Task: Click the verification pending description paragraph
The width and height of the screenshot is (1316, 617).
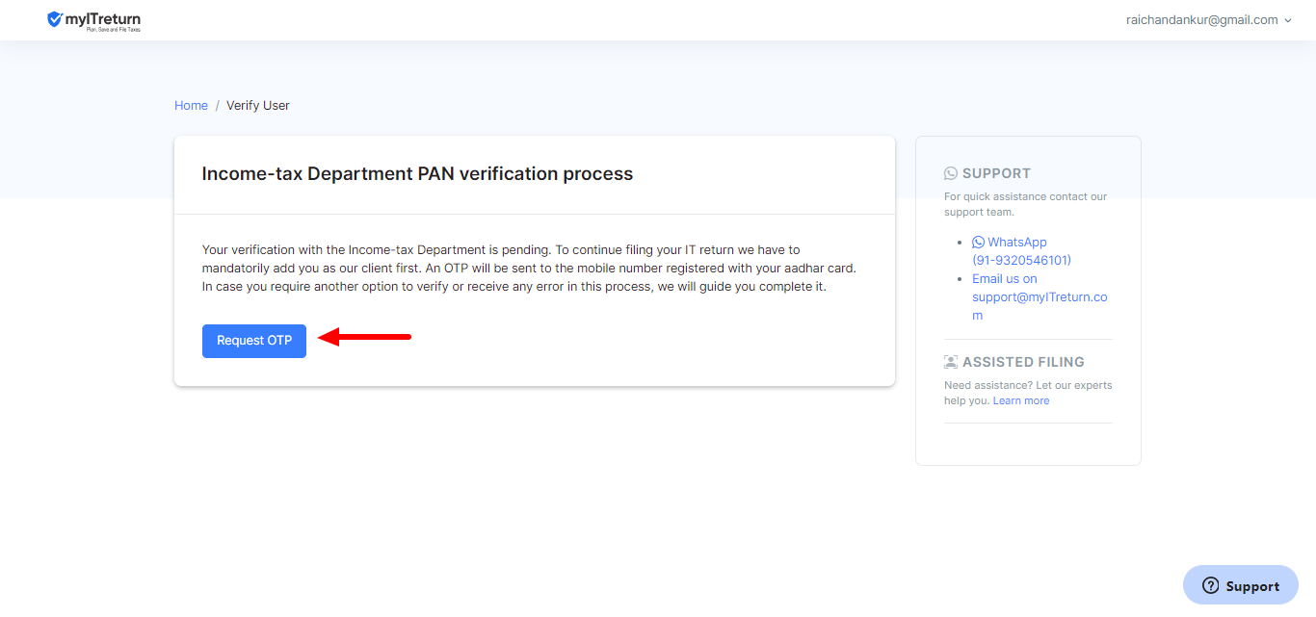Action: 529,269
